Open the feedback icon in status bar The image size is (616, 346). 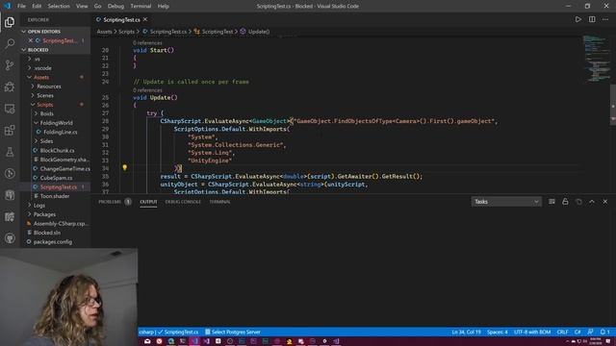[590, 332]
